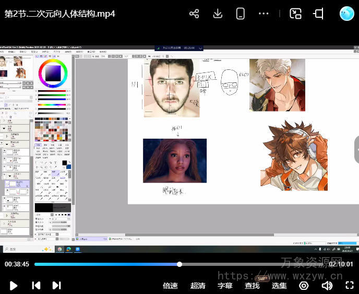
Task: Download the video using the download icon
Action: coord(218,14)
